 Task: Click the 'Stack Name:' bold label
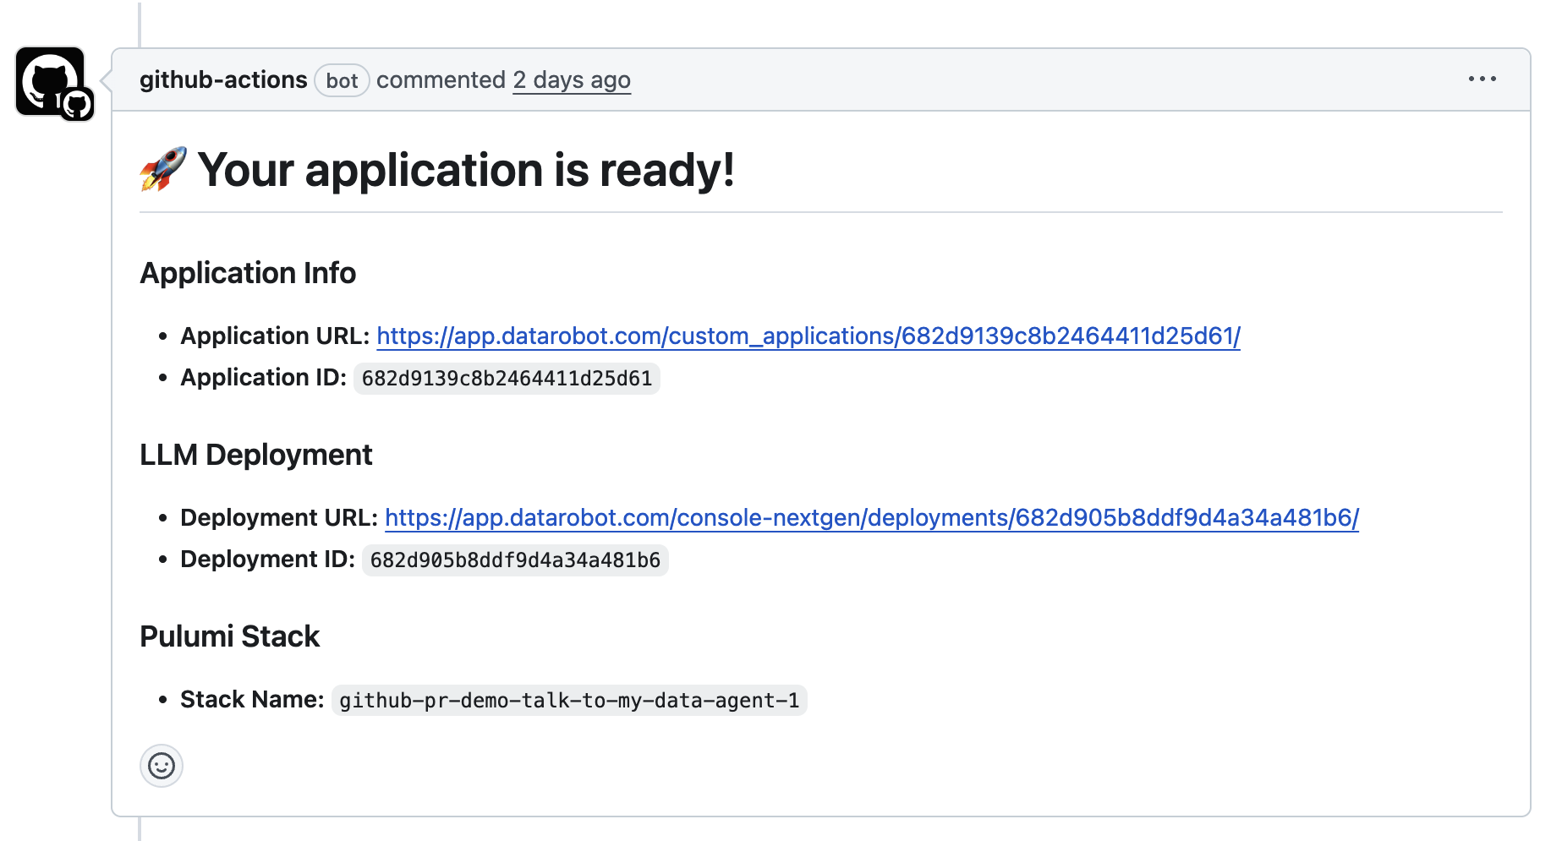coord(252,700)
